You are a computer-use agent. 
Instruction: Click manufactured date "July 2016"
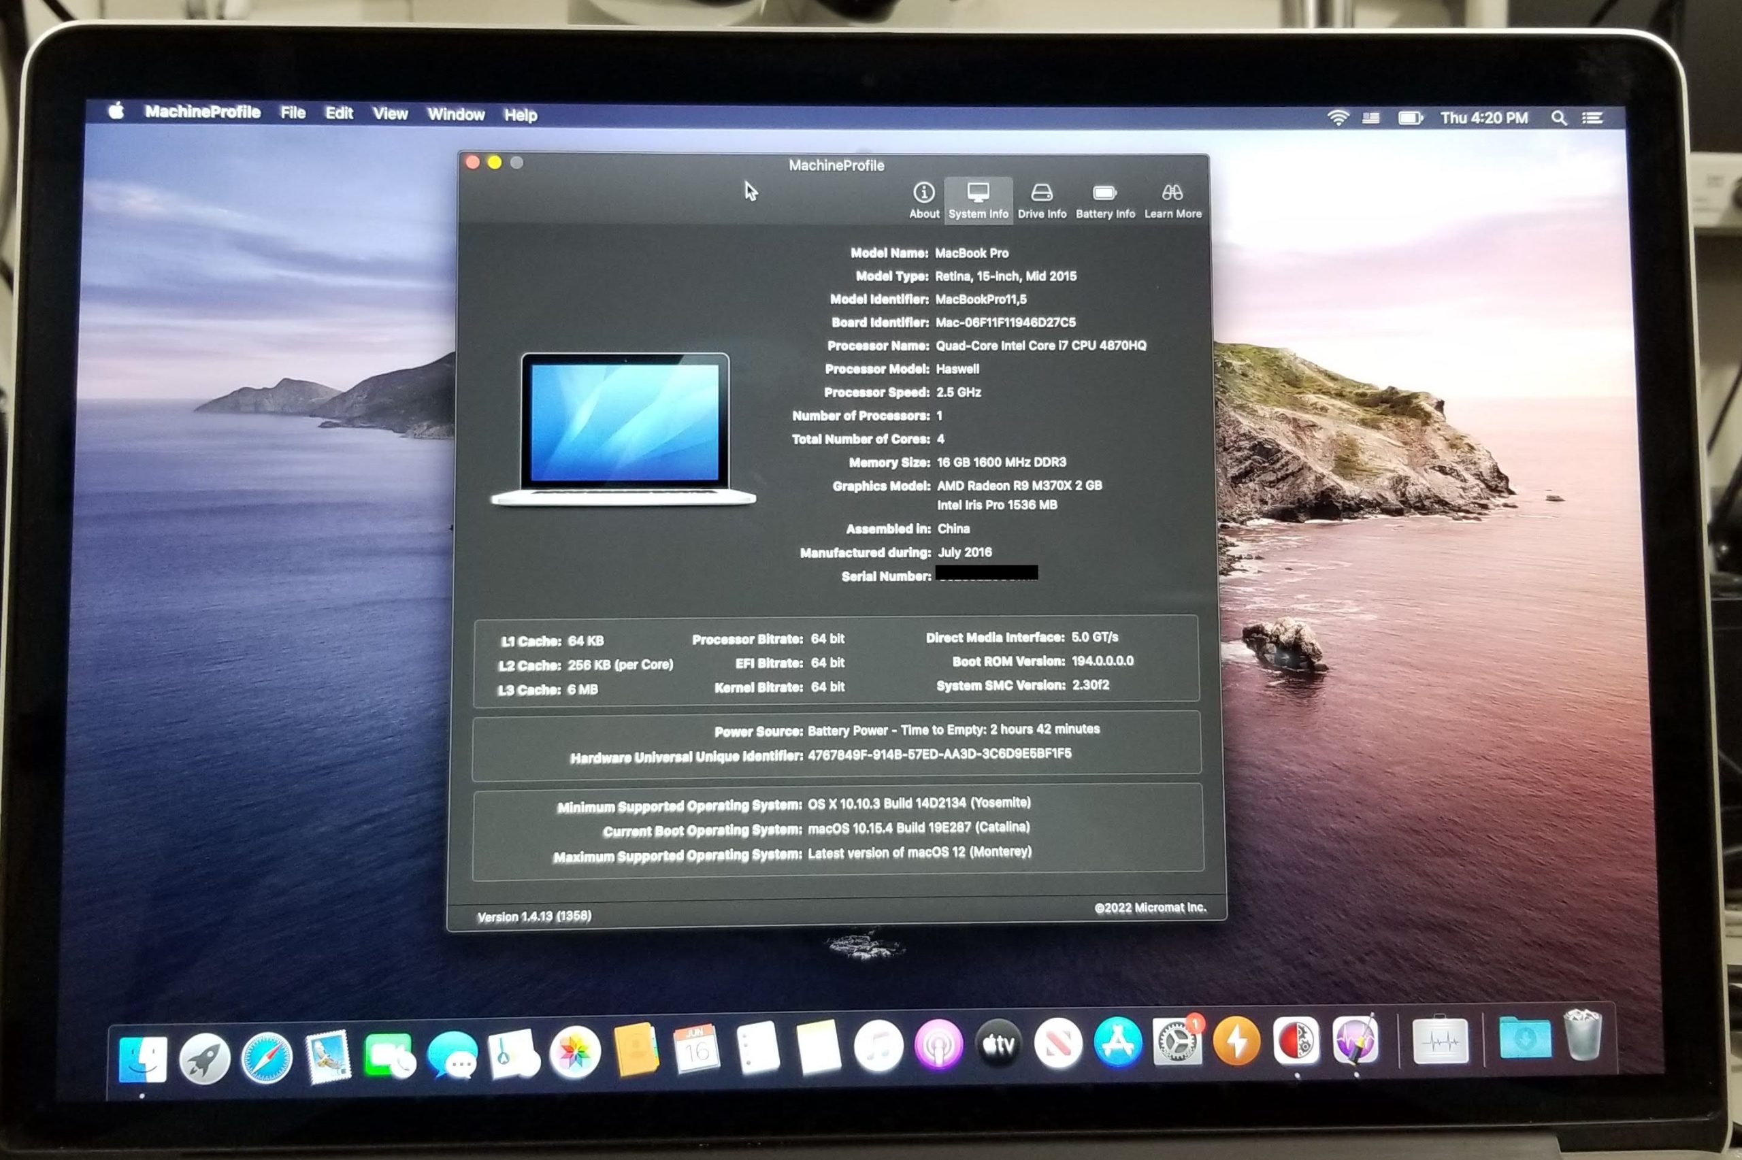coord(965,552)
